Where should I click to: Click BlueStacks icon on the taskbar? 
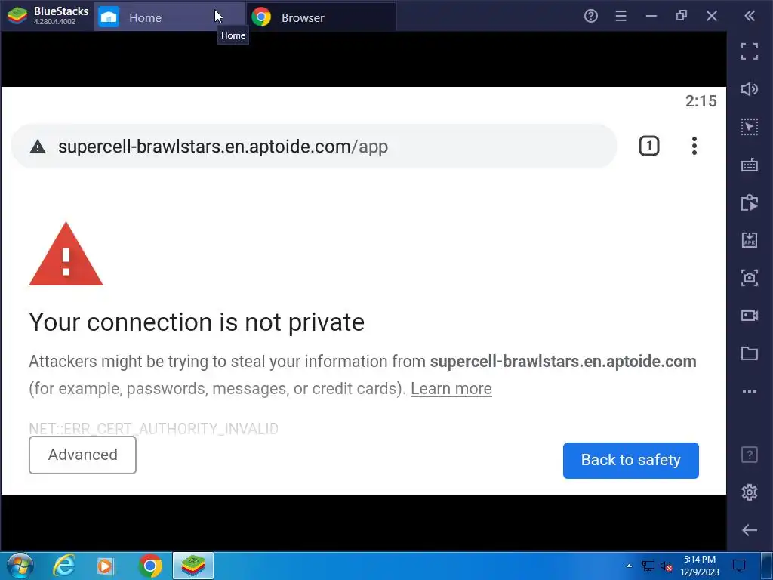193,566
